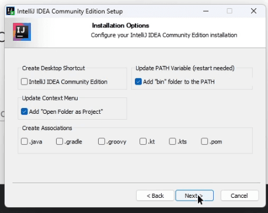
Task: Click the Update PATH Variable group label
Action: pos(185,68)
